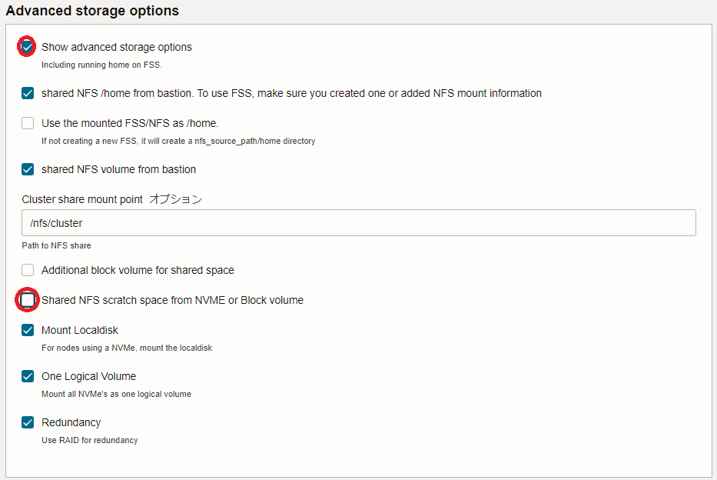Click the "Redundancy" label text
The image size is (717, 480).
click(x=71, y=422)
